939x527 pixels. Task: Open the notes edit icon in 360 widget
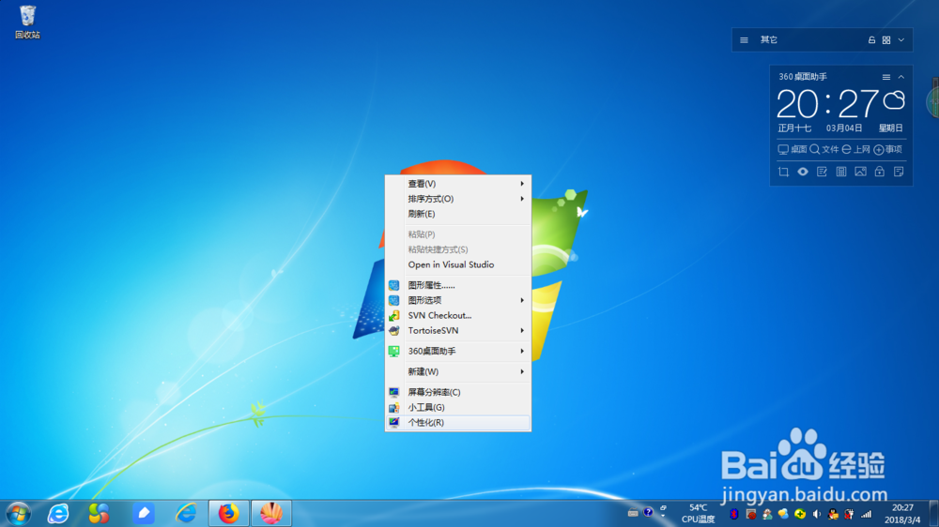(x=822, y=172)
